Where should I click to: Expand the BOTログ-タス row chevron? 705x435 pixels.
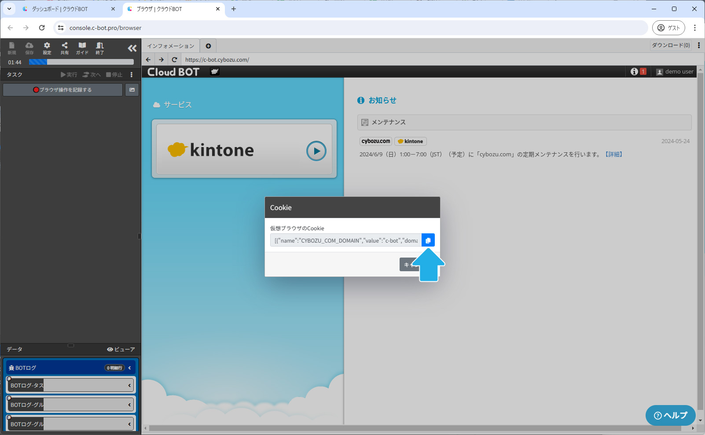(x=130, y=385)
